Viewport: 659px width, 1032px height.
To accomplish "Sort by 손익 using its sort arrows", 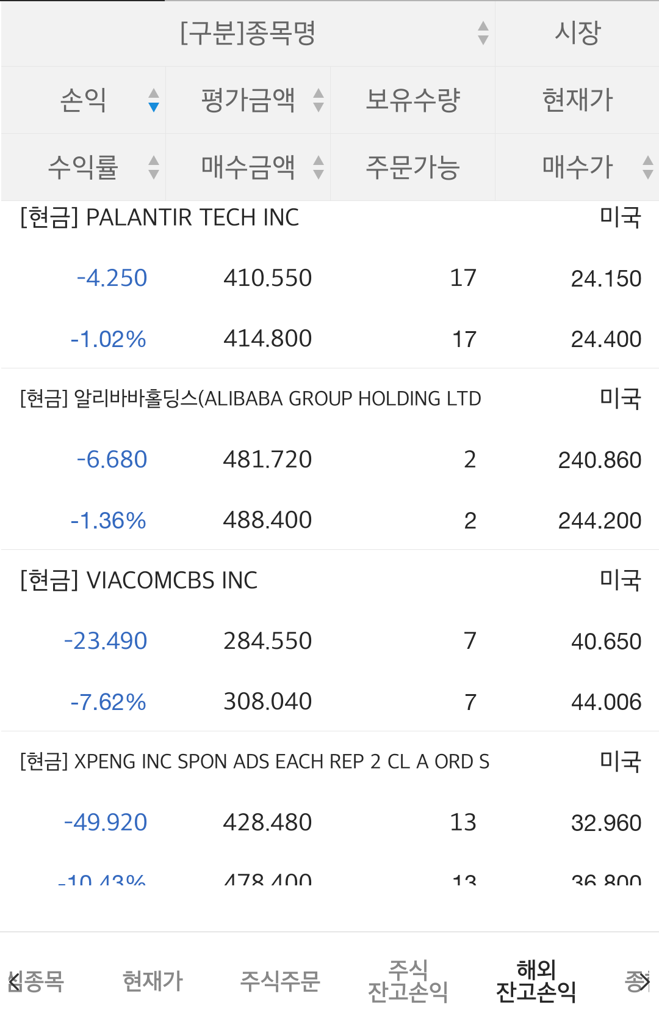I will coord(154,100).
